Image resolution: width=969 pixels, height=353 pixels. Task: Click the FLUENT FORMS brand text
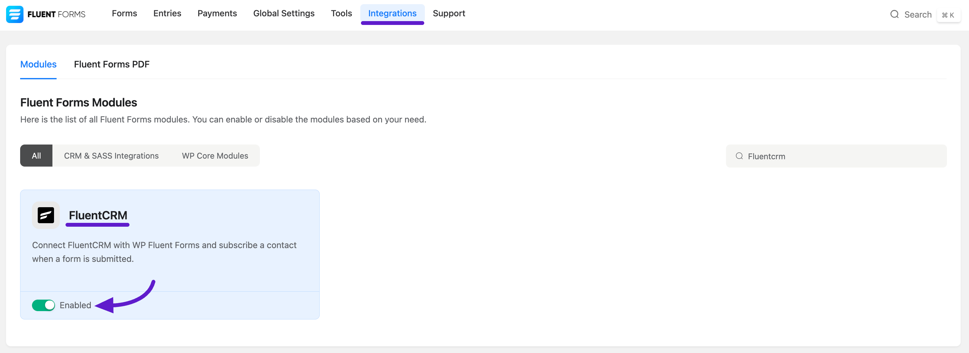(x=56, y=14)
